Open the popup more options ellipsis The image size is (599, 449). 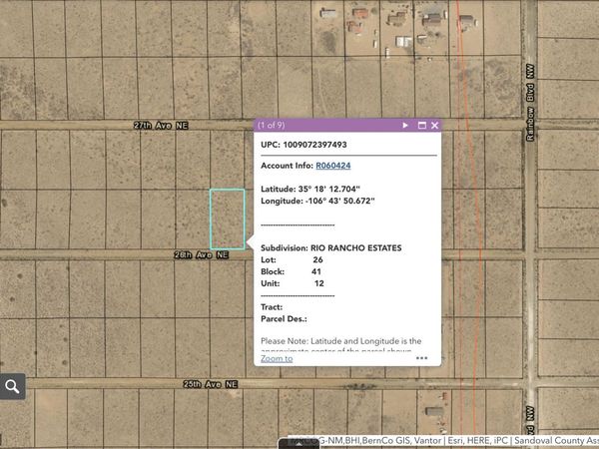(x=421, y=358)
